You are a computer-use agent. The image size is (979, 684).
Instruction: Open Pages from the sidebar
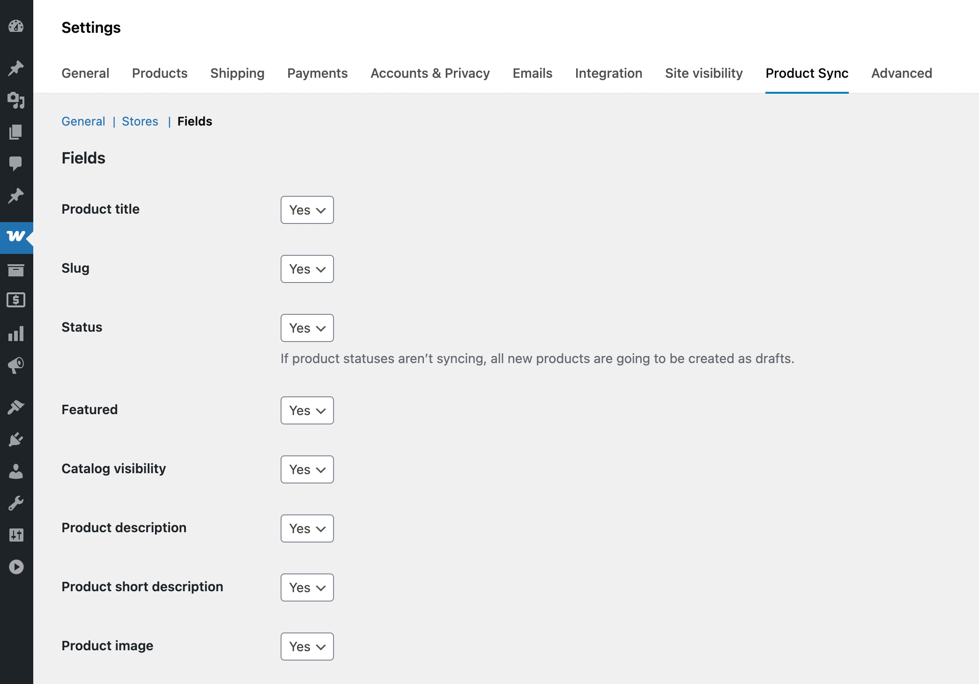pyautogui.click(x=16, y=132)
